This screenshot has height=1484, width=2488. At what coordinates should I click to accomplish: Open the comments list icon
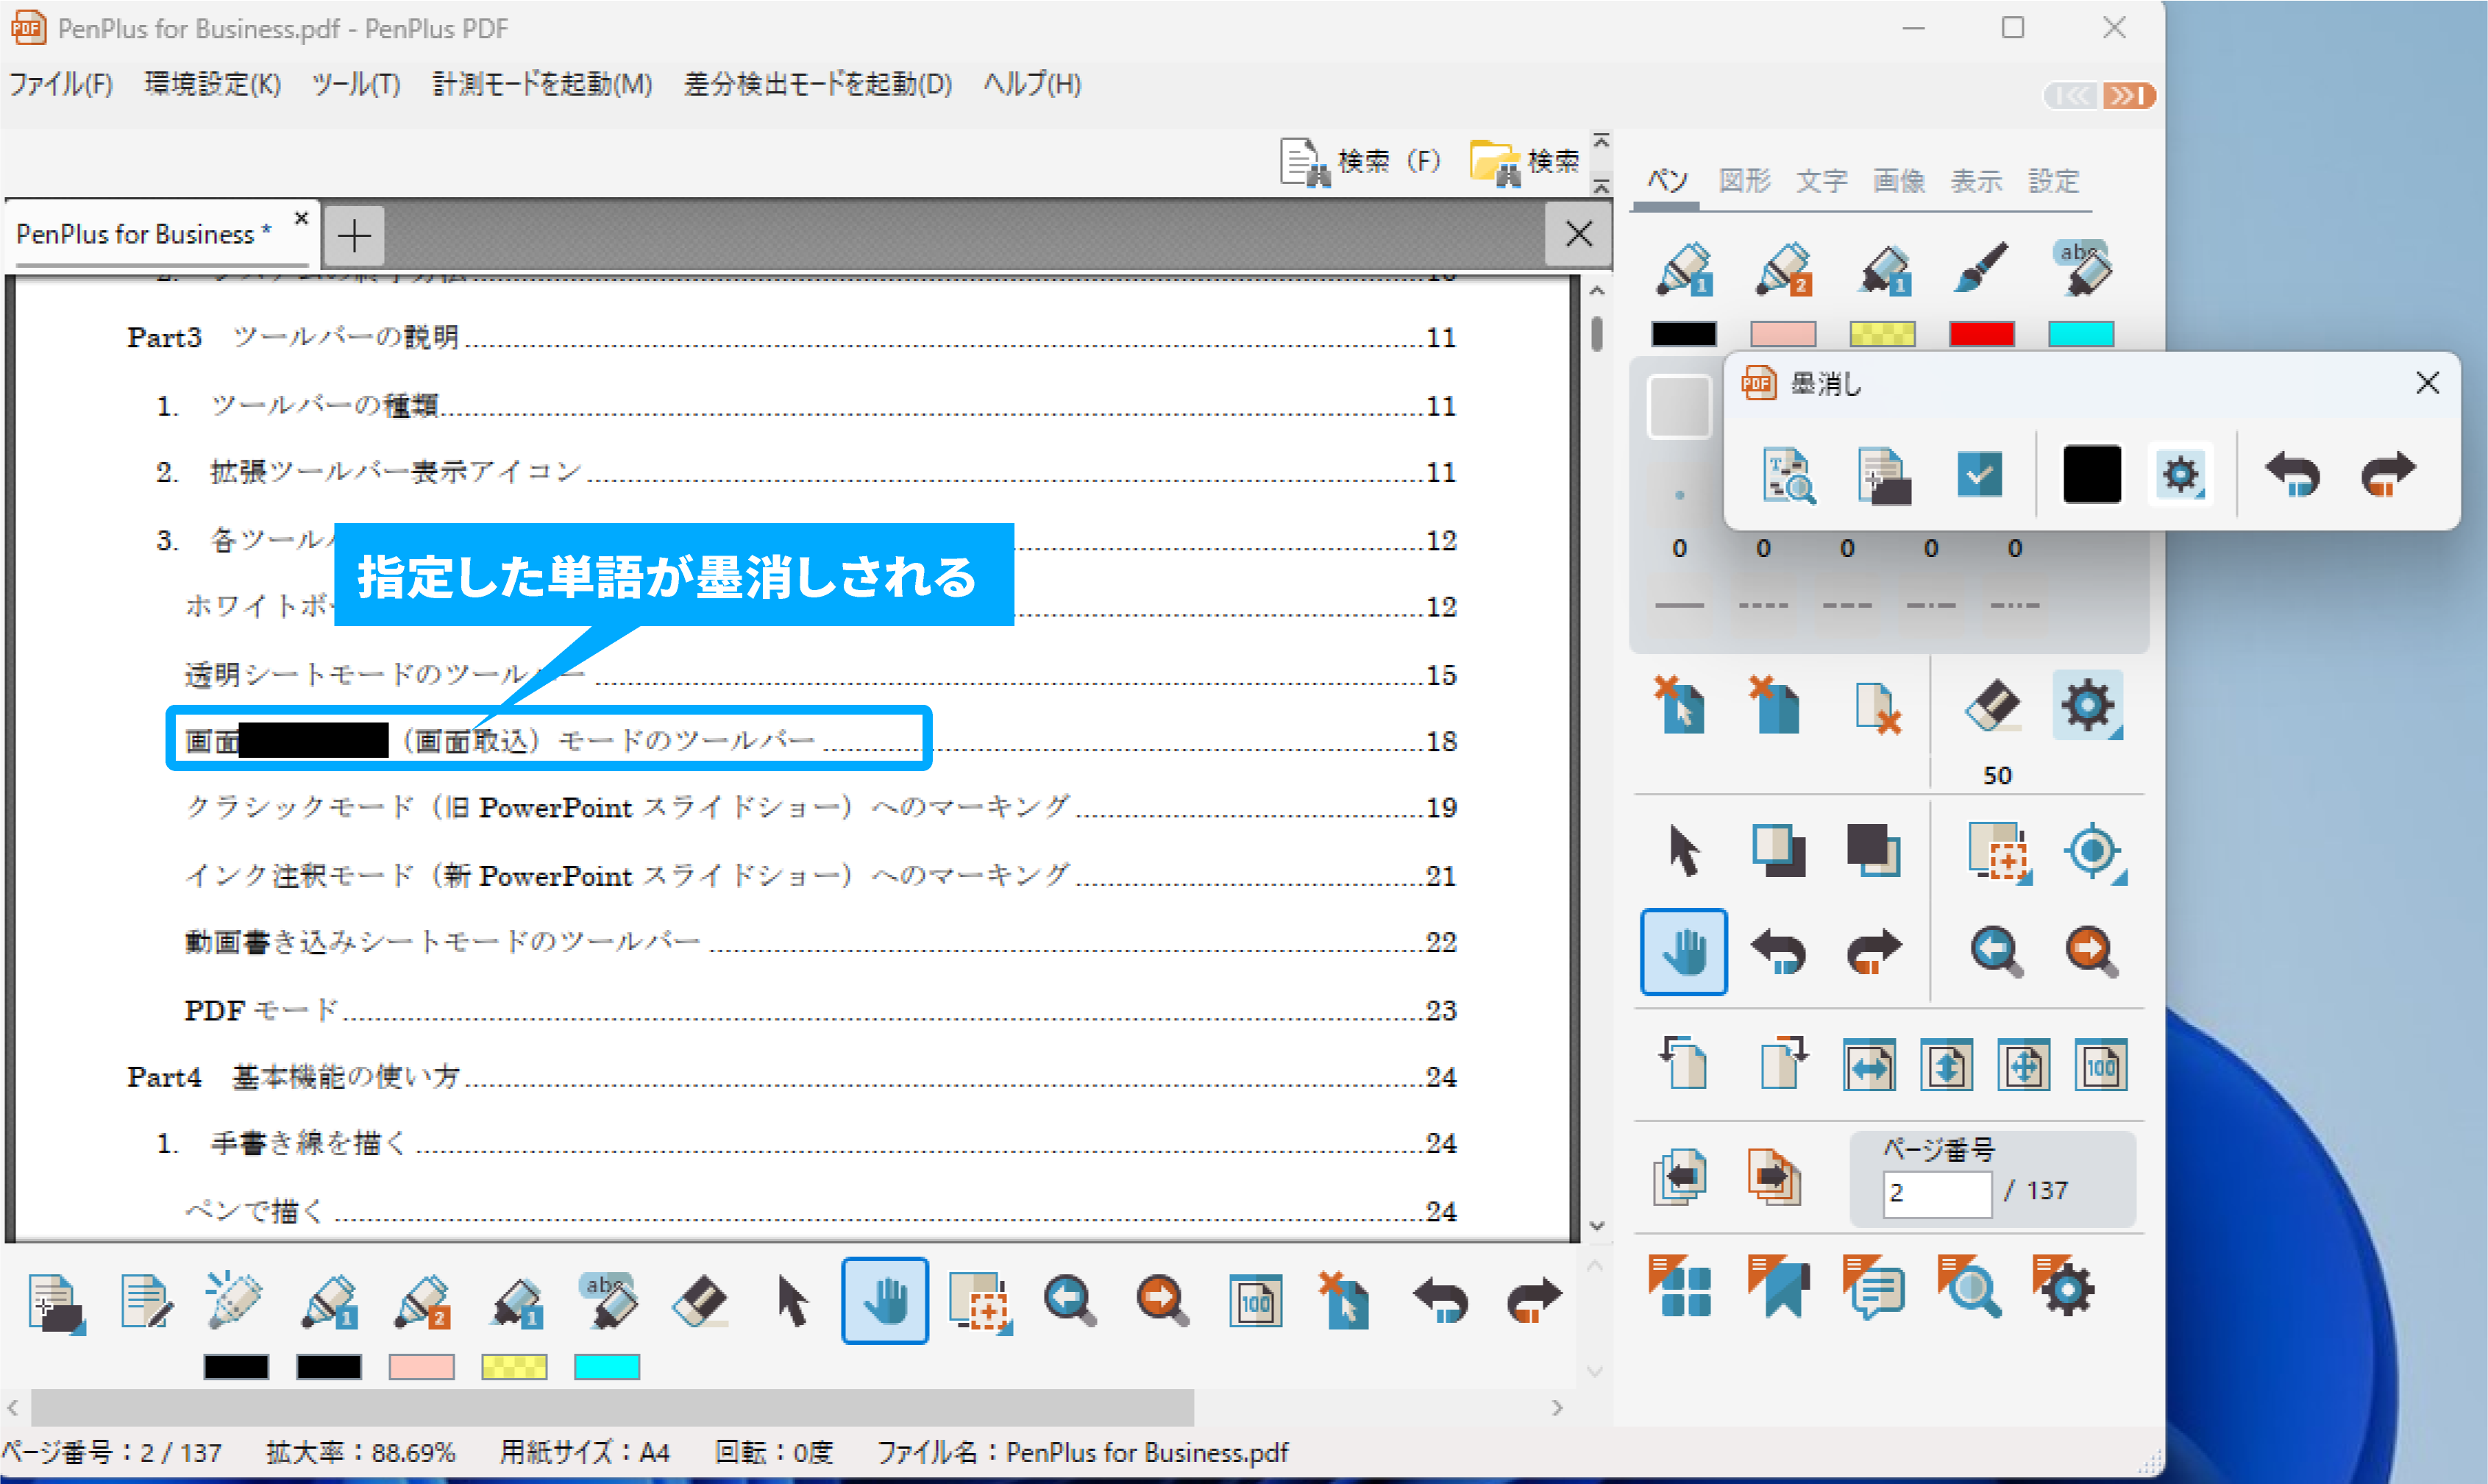1873,1288
